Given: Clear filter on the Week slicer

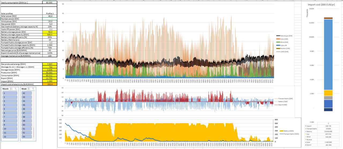Looking at the screenshot, I should coord(34,89).
